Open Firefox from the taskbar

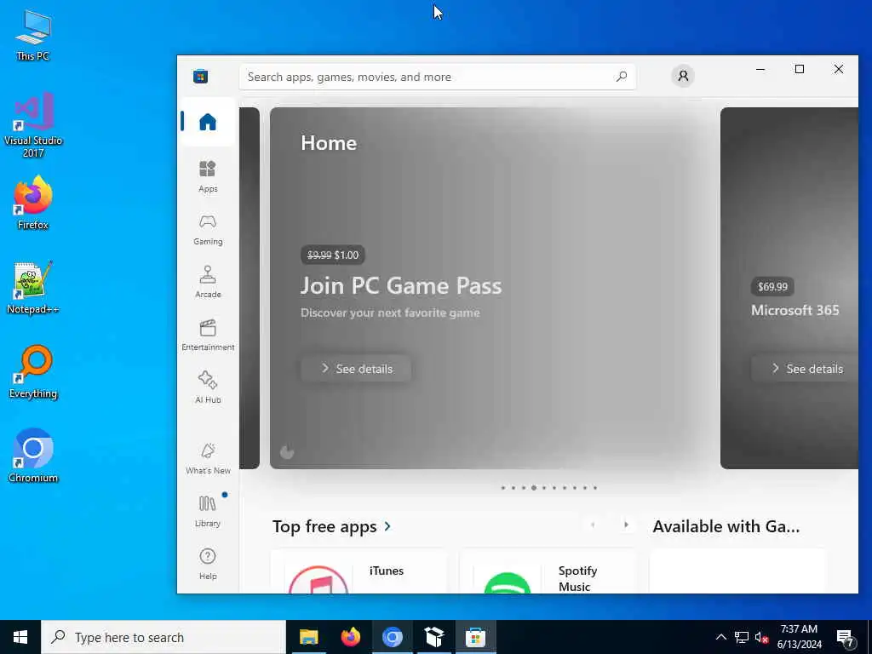350,637
